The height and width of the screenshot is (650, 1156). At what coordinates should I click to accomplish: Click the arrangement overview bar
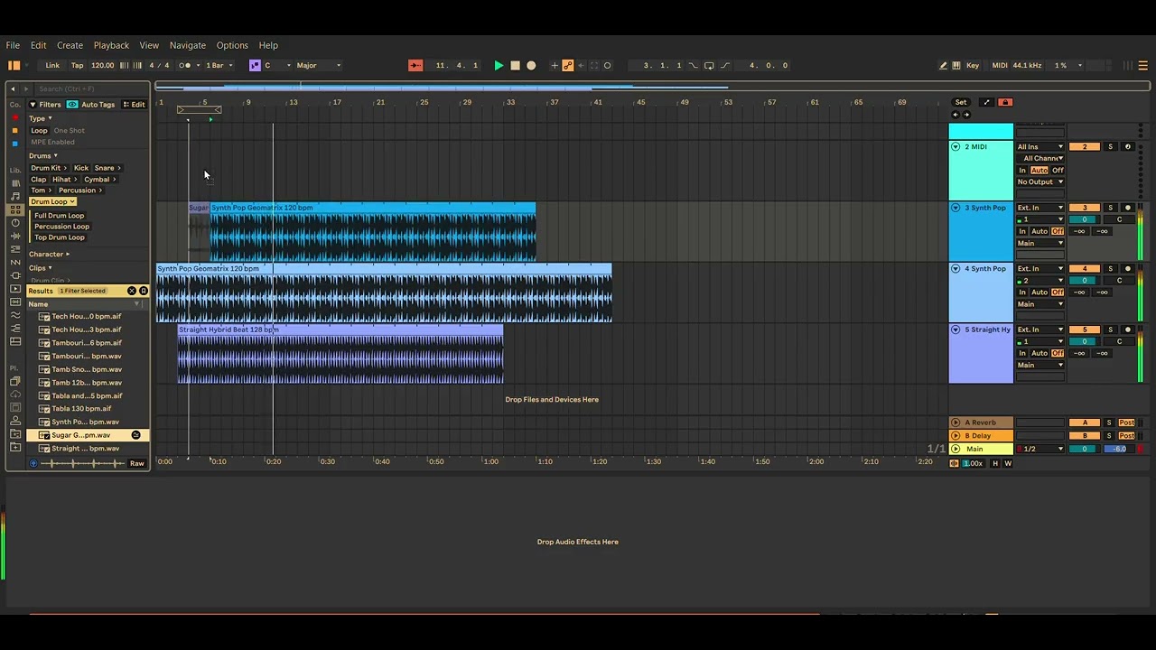pyautogui.click(x=652, y=88)
